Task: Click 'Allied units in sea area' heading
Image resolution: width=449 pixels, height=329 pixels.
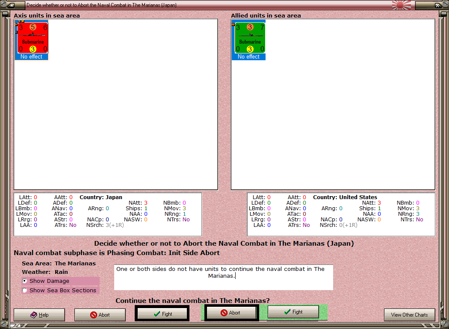Action: click(266, 16)
